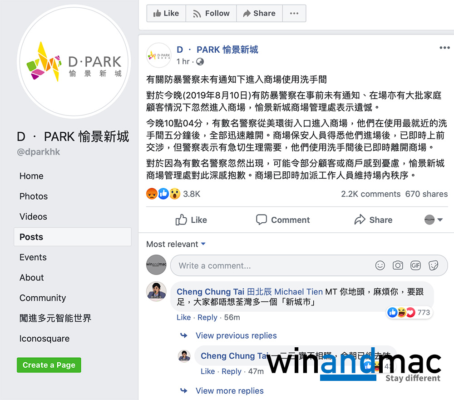
Task: Attach a photo using the camera icon
Action: (x=398, y=265)
